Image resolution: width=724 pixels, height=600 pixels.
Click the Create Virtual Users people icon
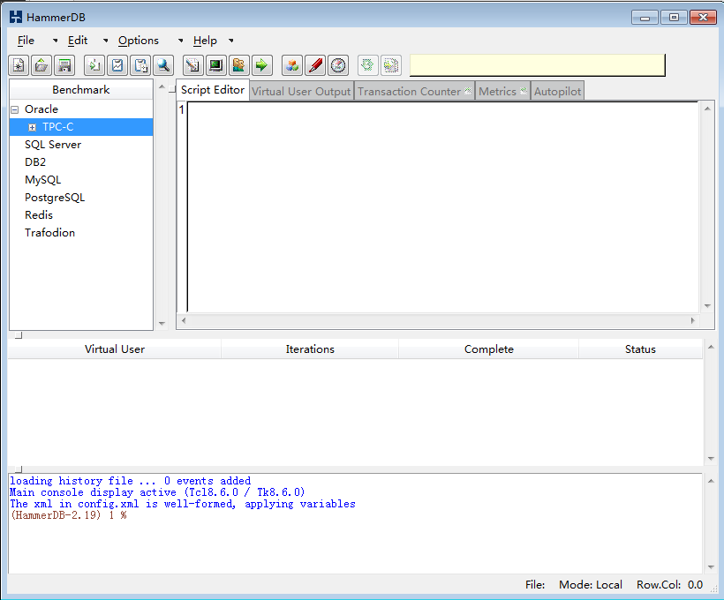[238, 65]
